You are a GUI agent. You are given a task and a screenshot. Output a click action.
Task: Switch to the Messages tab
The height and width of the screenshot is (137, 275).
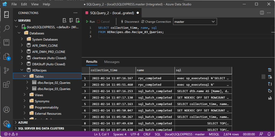point(112,62)
